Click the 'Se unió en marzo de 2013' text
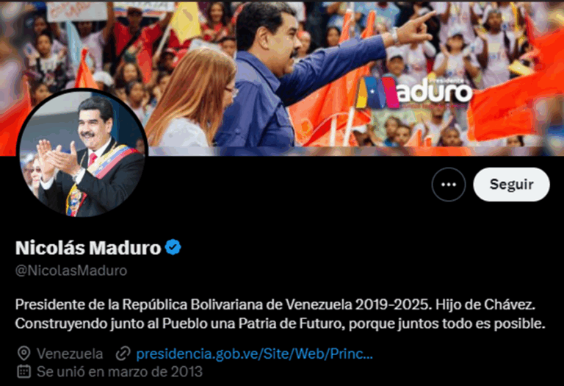564x386 pixels. [x=120, y=371]
